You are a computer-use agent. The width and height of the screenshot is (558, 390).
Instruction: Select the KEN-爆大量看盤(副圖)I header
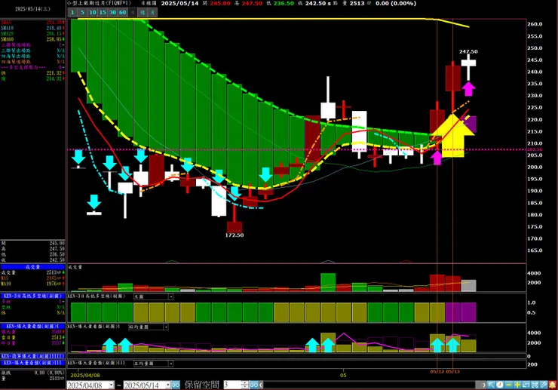tap(32, 326)
